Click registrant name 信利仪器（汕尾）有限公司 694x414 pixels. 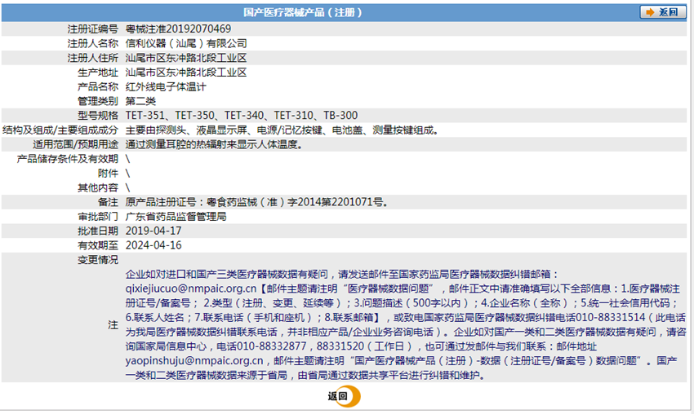(186, 44)
